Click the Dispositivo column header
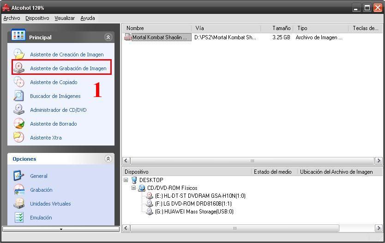Image resolution: width=385 pixels, height=243 pixels. [x=187, y=172]
